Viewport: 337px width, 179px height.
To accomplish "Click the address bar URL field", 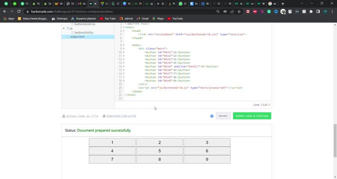I will coord(120,11).
